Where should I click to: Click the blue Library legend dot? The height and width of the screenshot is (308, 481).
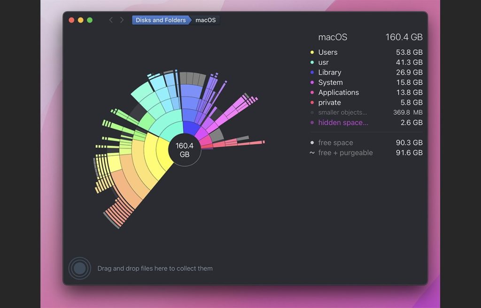312,72
